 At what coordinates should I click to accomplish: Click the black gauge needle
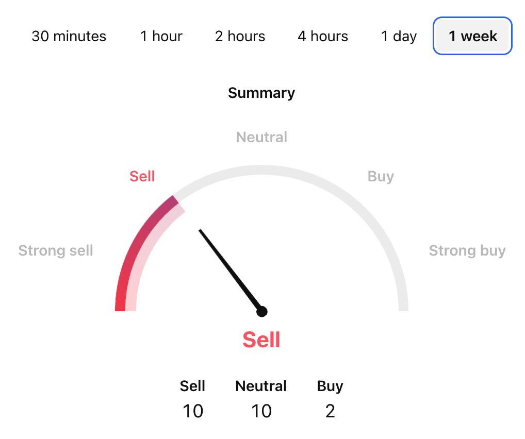[x=229, y=269]
